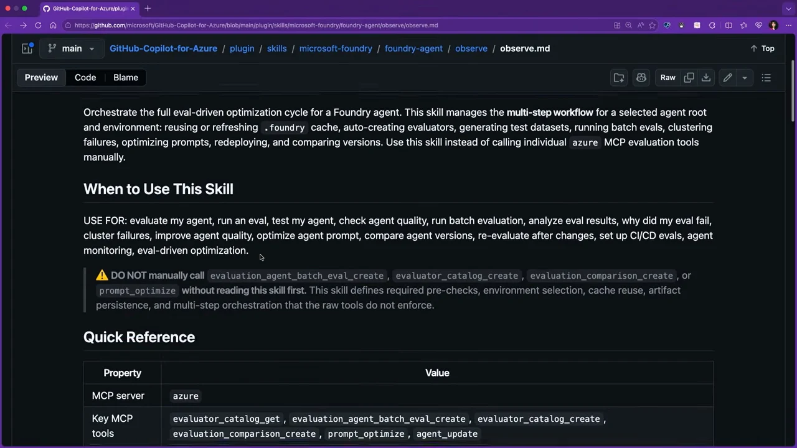The width and height of the screenshot is (797, 448).
Task: Open browser Settings and more menu
Action: 788,26
